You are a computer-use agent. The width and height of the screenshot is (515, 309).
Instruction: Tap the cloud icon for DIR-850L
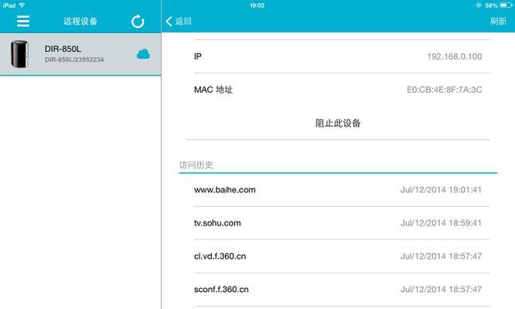point(143,54)
